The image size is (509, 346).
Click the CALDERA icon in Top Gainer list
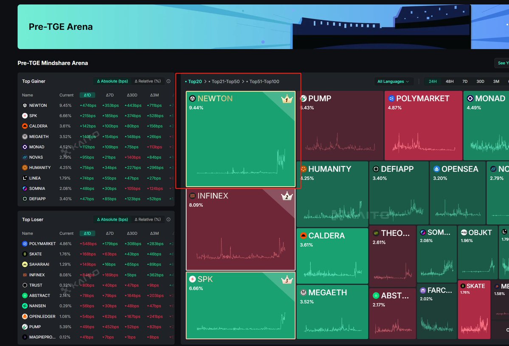point(25,126)
